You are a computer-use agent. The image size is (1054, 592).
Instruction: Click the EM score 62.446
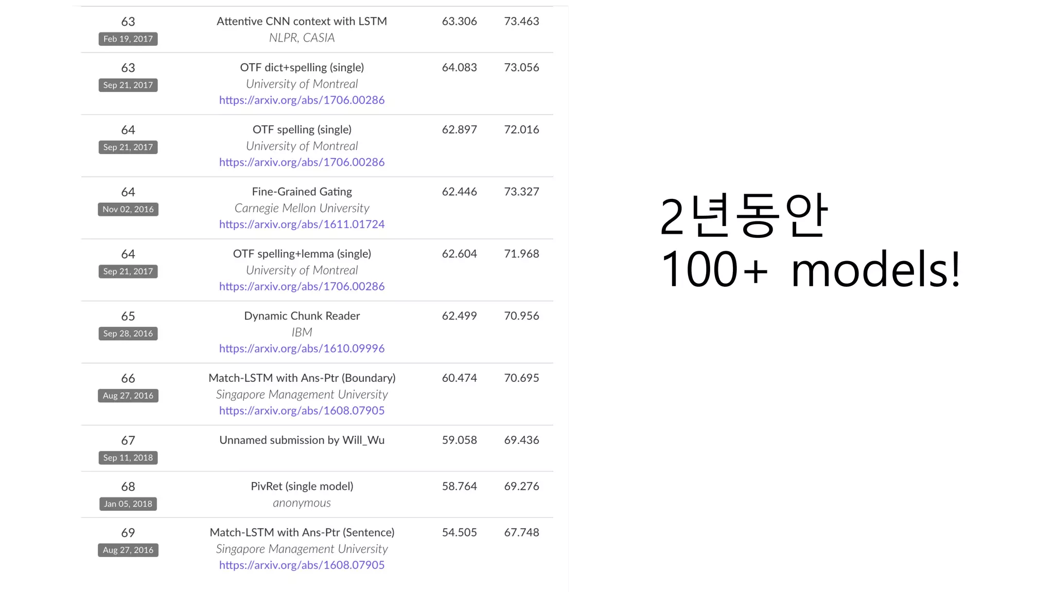coord(459,192)
